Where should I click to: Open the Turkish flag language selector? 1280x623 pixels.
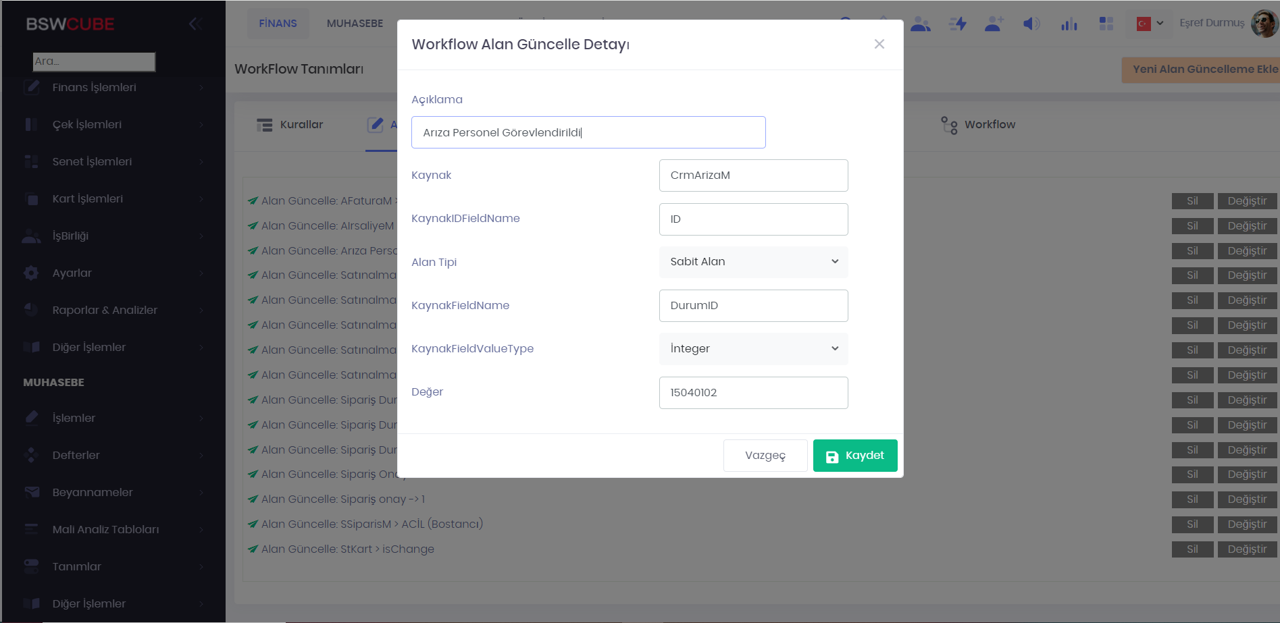pos(1150,24)
